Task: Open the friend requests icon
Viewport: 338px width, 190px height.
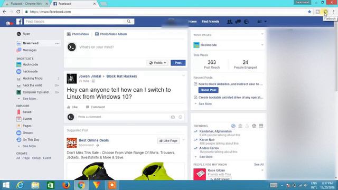Action: (230, 22)
